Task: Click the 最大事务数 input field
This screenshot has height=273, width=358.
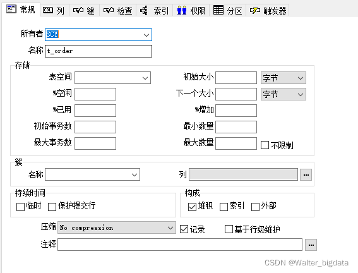Action: tap(95, 143)
